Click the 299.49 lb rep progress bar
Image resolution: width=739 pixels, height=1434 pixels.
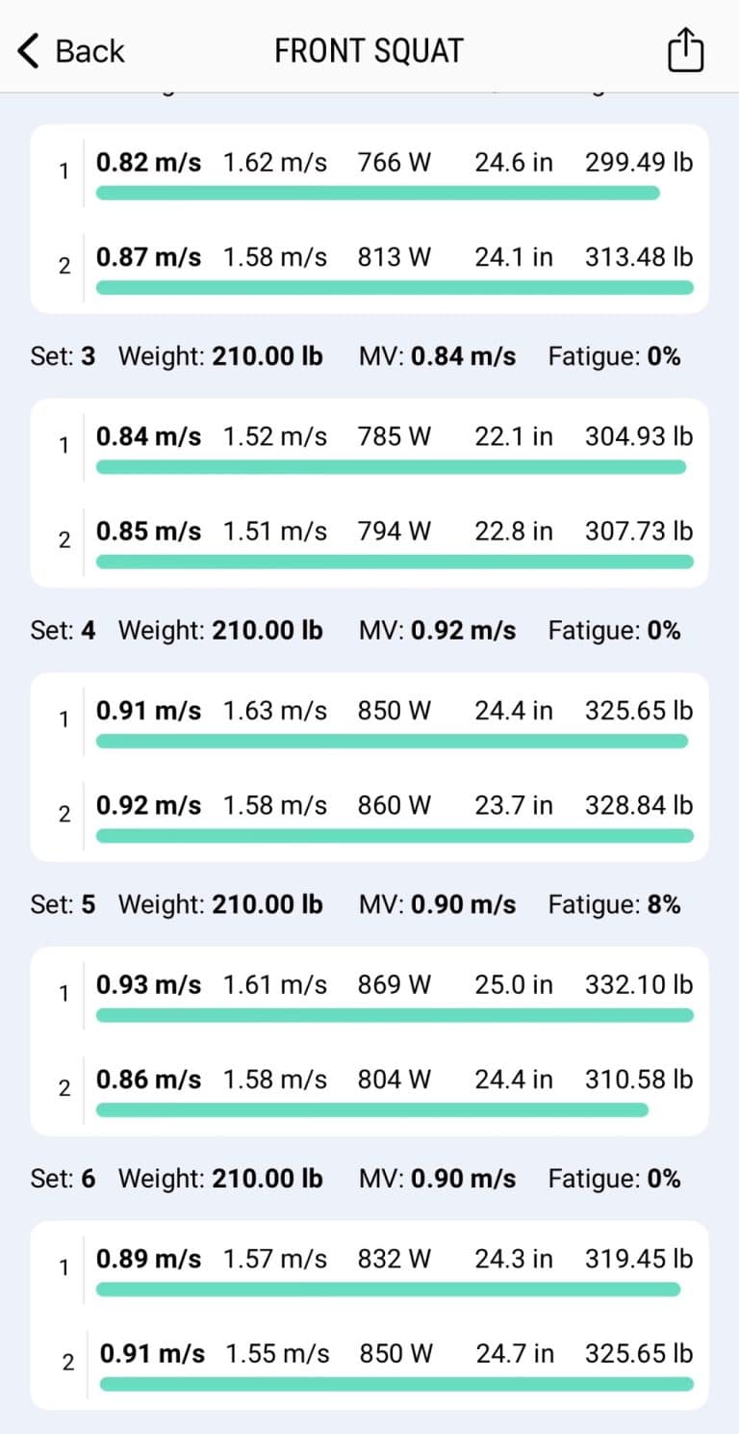point(377,193)
